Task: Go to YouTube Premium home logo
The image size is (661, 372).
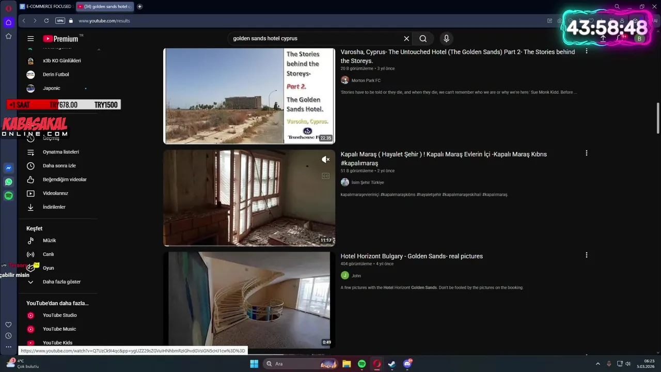Action: coord(60,39)
